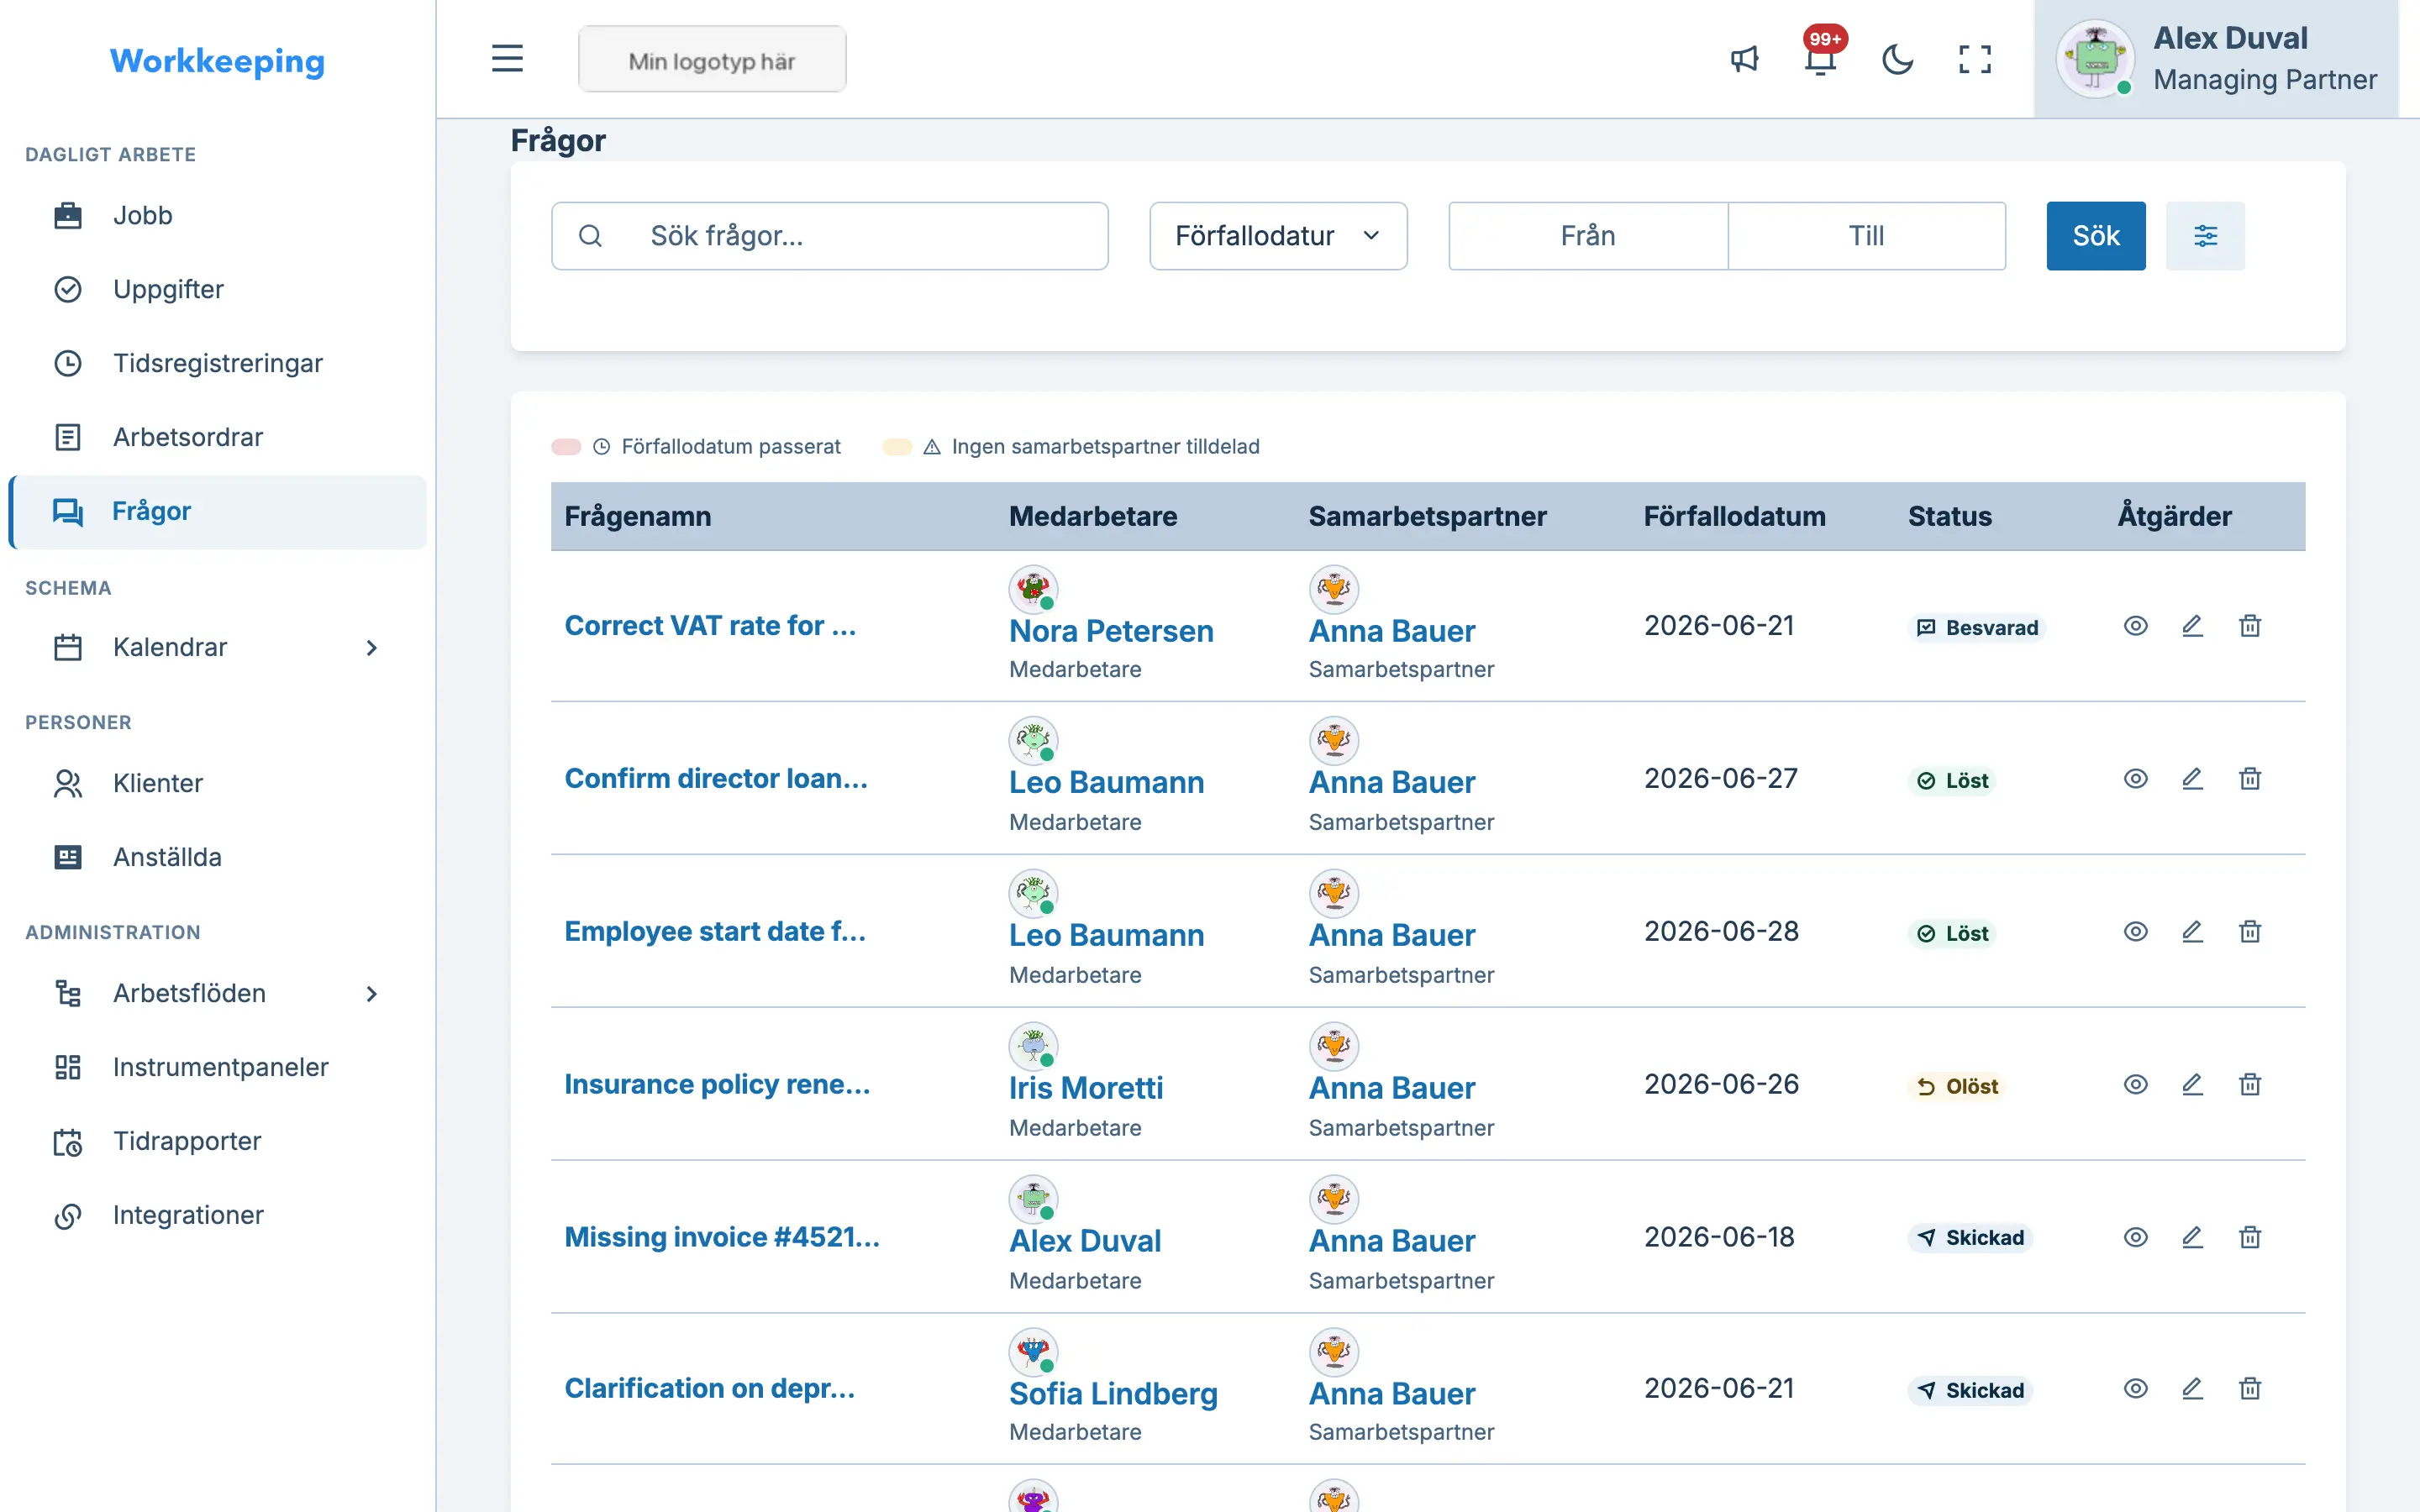
Task: View the Clarification on depr... question via eye icon
Action: [2136, 1389]
